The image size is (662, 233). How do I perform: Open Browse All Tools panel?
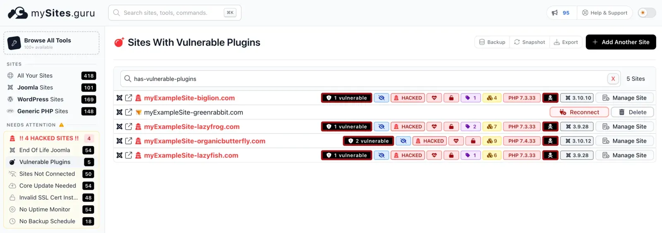tap(51, 43)
